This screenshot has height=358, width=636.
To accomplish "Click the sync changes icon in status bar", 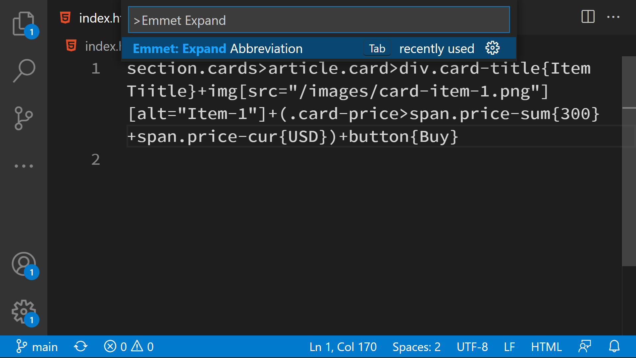I will 80,347.
